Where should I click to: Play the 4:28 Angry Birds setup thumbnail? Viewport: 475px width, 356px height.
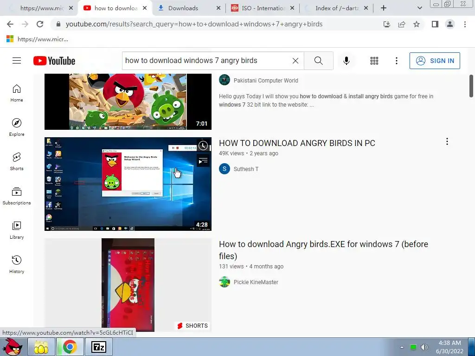(x=128, y=184)
